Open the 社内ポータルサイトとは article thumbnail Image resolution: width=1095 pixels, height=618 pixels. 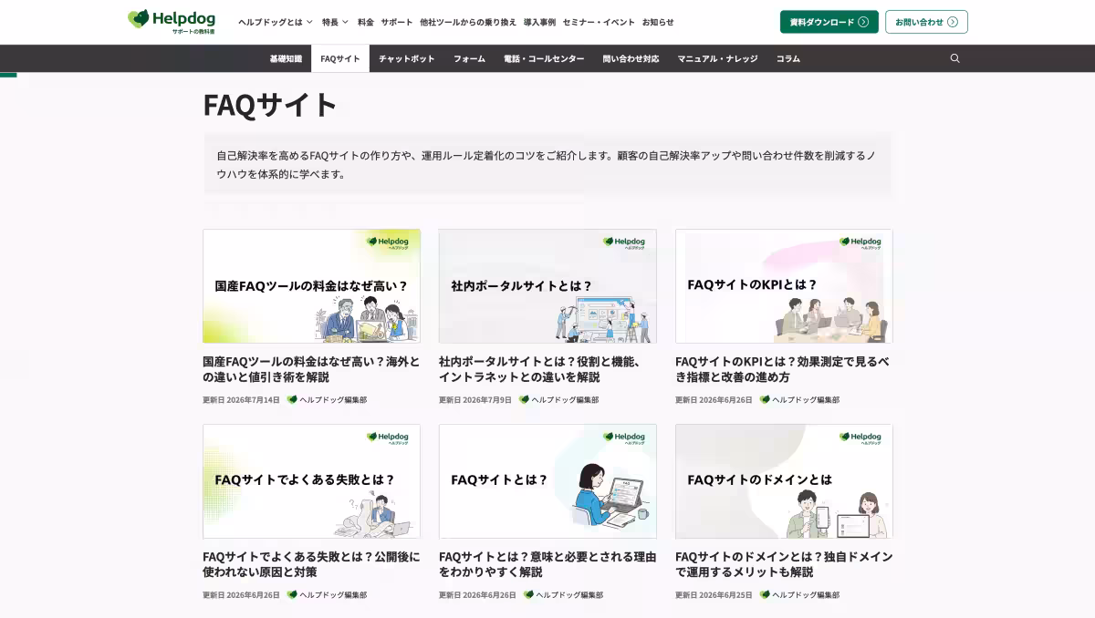pos(547,286)
